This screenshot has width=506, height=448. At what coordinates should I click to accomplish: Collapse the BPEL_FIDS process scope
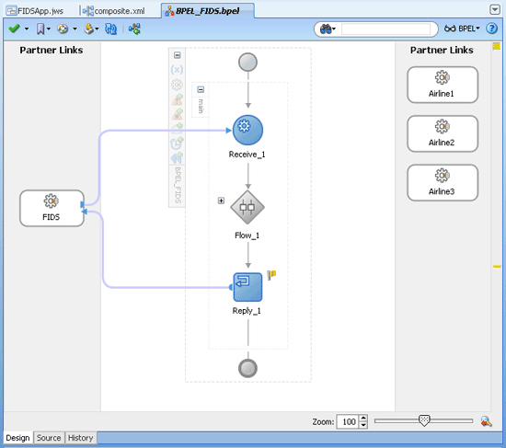click(178, 55)
